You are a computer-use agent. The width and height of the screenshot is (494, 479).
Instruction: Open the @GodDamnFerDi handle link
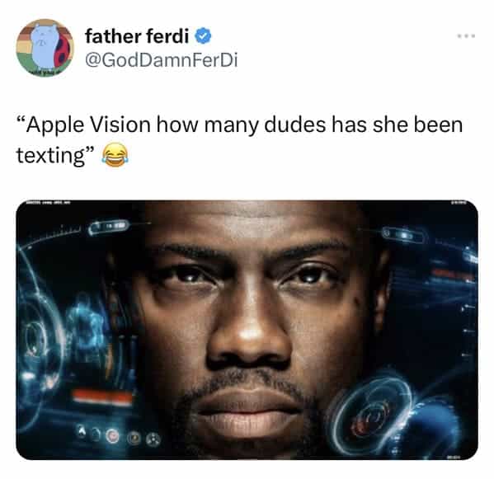[162, 60]
